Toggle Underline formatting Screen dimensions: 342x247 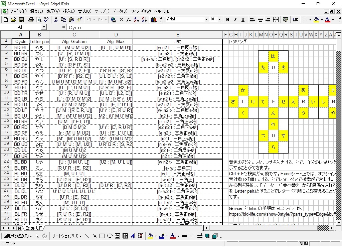243,20
